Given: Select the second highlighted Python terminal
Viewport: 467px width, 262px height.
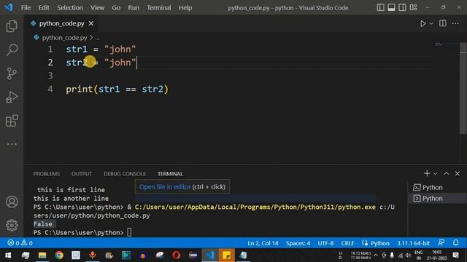Looking at the screenshot, I should point(436,199).
